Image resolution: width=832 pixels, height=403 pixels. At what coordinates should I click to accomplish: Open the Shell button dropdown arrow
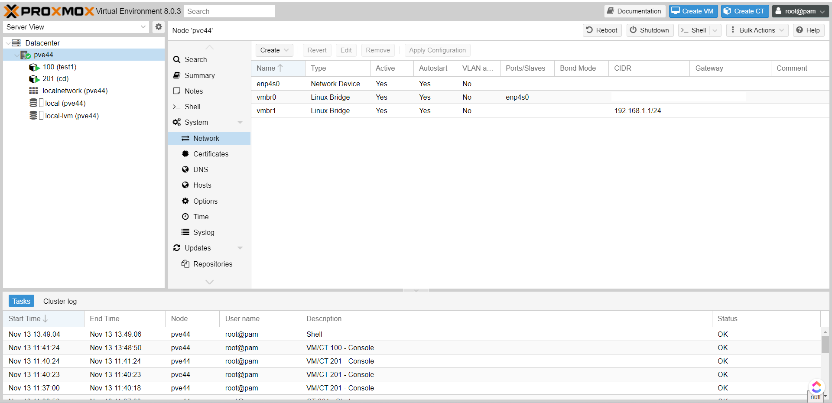point(715,30)
